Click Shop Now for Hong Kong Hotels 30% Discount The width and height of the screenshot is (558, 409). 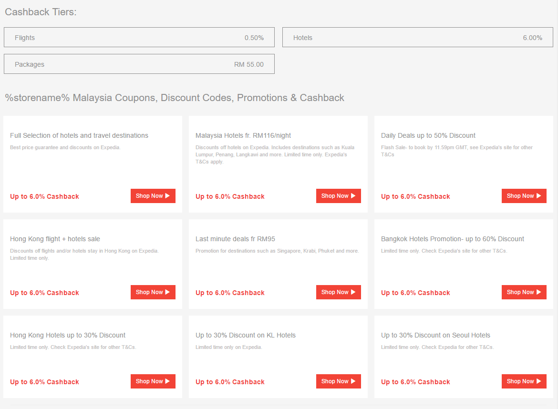(153, 381)
